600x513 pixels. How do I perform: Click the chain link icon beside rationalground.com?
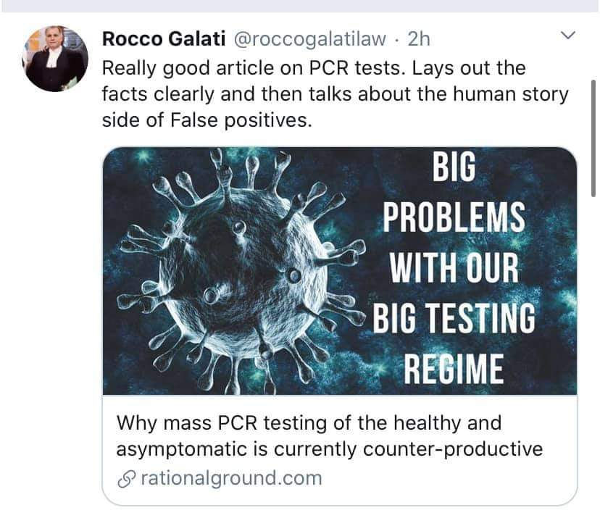click(127, 479)
